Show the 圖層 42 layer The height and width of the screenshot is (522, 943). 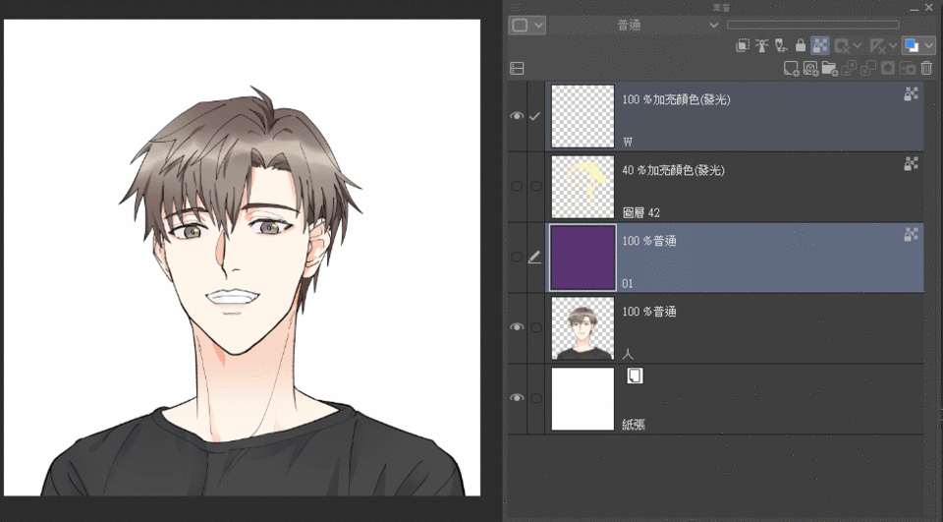coord(517,187)
